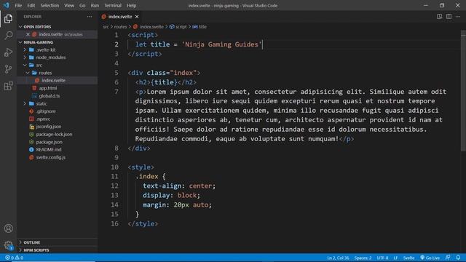The image size is (466, 262).
Task: Click script in breadcrumb
Action: [181, 27]
